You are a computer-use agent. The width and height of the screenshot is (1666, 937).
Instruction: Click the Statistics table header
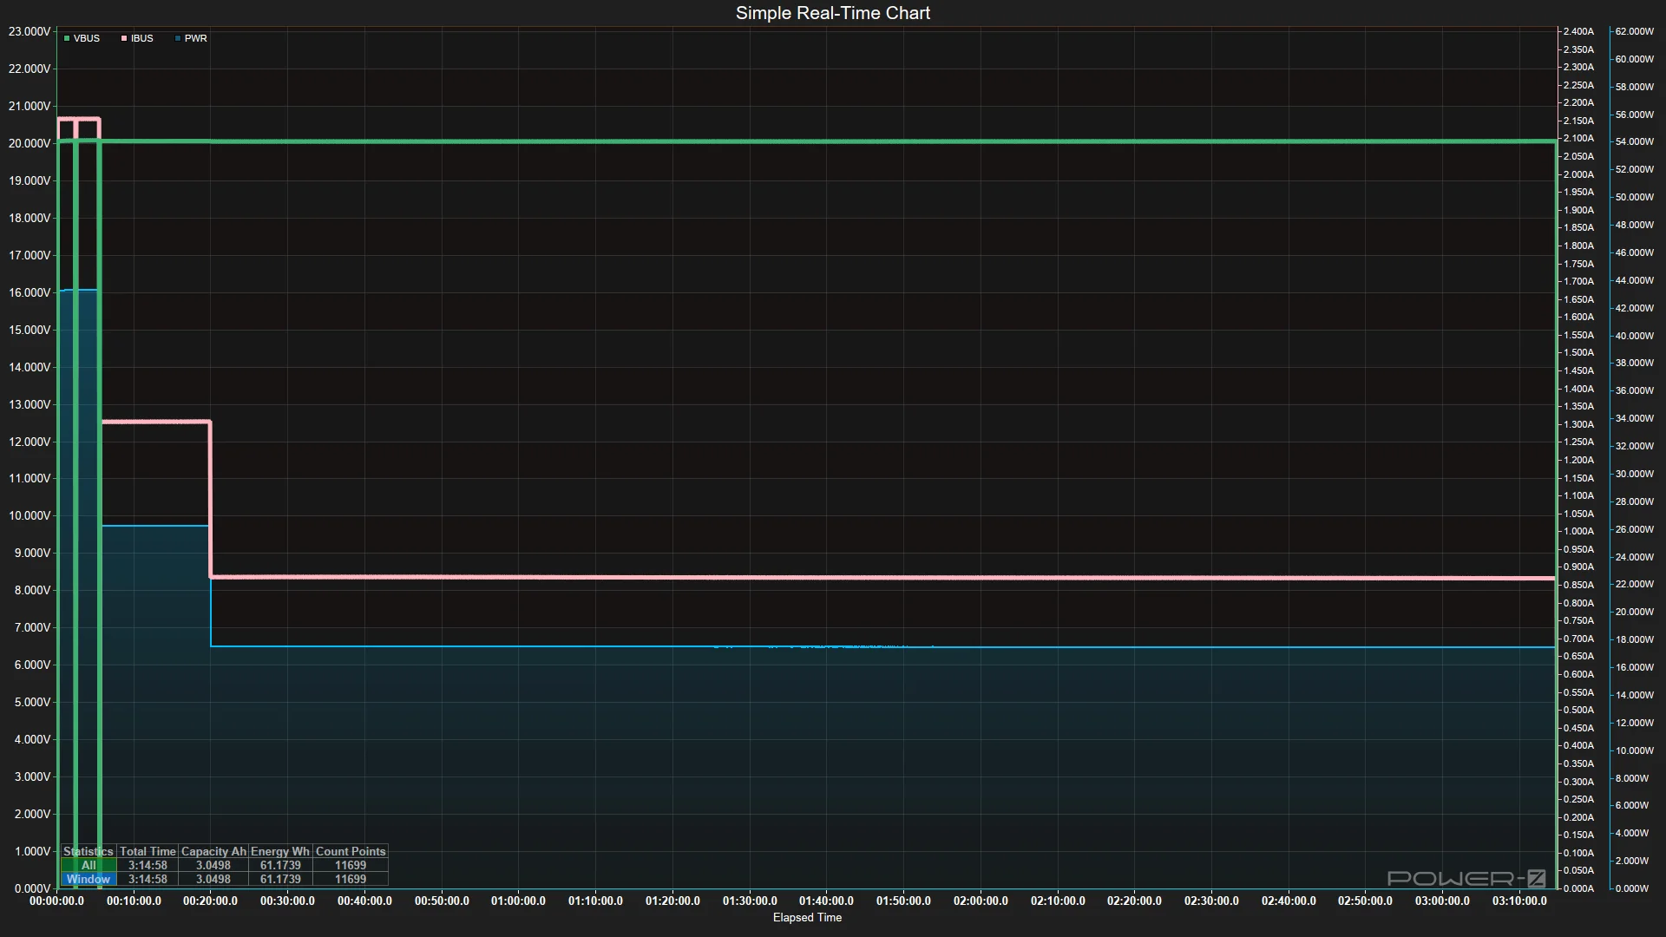click(89, 851)
